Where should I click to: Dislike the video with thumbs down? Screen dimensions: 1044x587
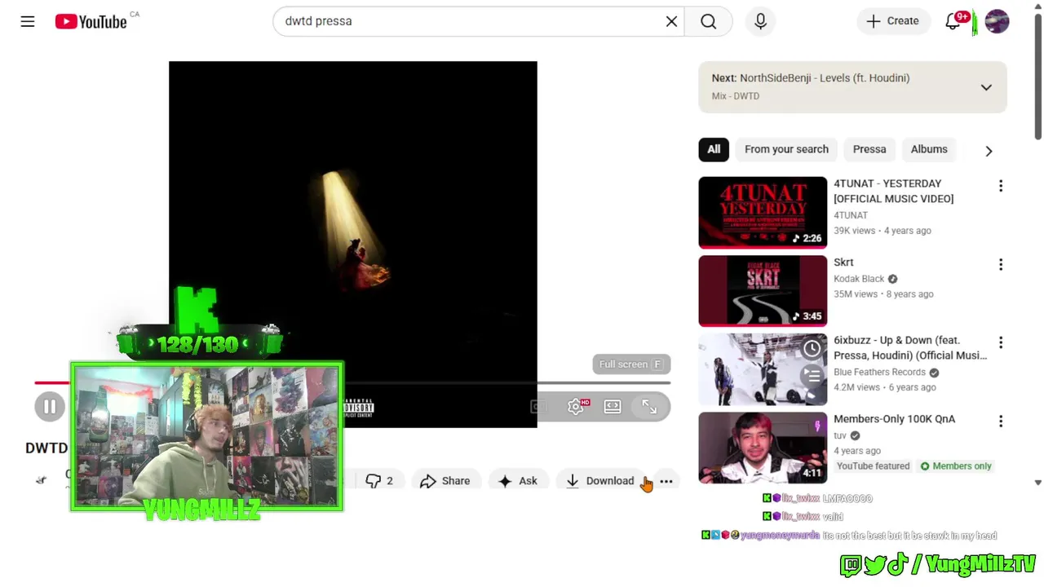point(379,481)
